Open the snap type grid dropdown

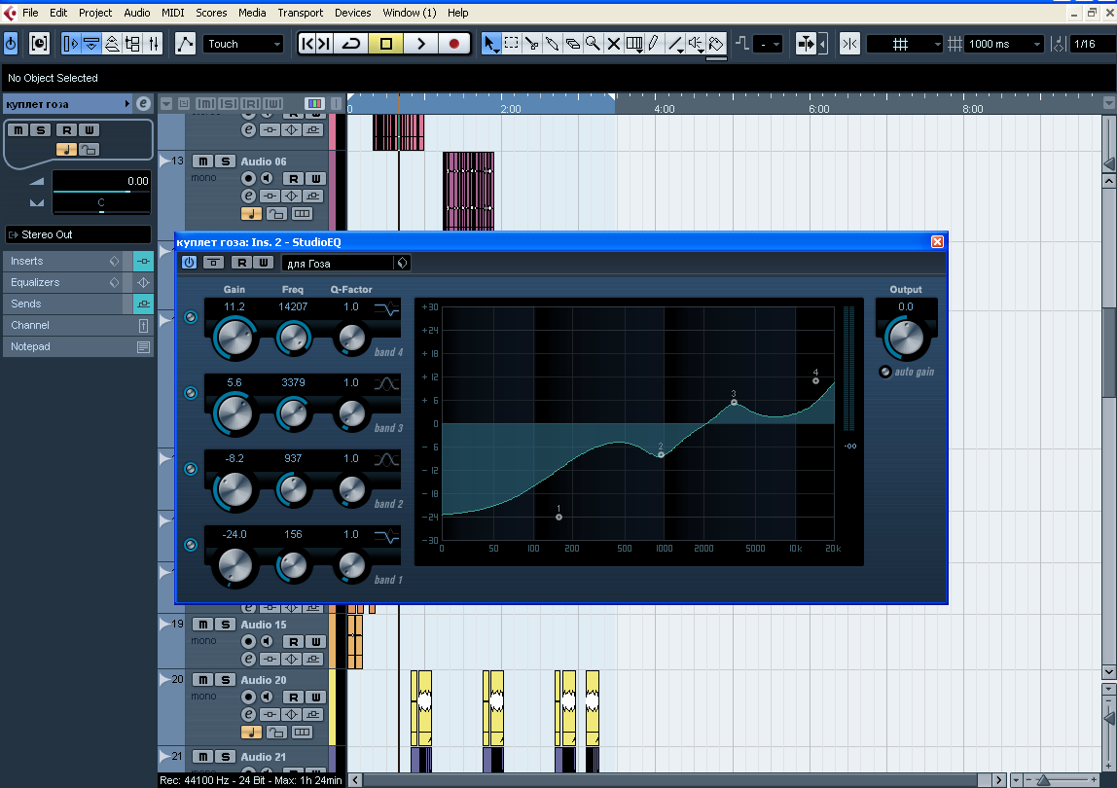pos(905,44)
